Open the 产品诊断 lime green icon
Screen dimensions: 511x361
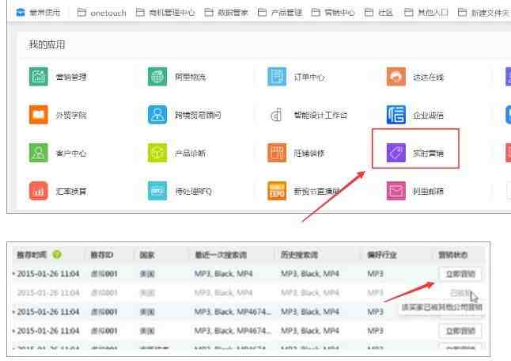click(x=157, y=153)
